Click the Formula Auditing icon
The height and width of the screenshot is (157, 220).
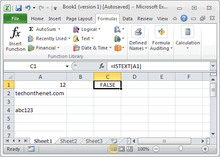pyautogui.click(x=161, y=32)
